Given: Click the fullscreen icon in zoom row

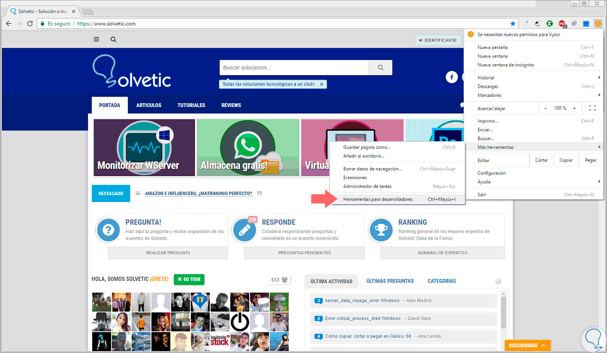Looking at the screenshot, I should (x=592, y=108).
